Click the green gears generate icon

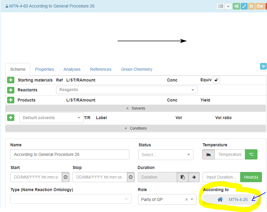coord(236,6)
